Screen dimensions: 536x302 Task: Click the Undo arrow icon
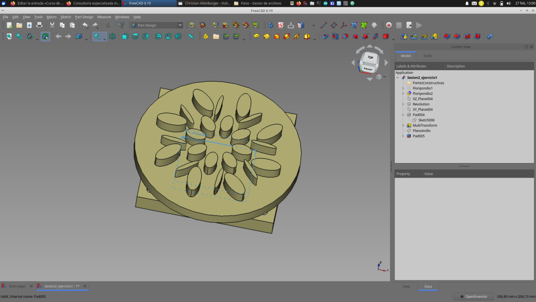(85, 25)
